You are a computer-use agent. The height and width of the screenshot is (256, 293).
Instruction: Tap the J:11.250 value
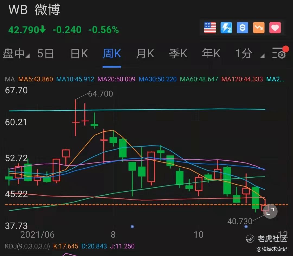122,246
